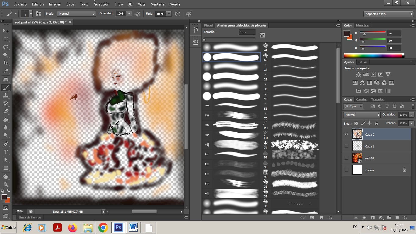
Task: Open layer blend mode Normal dropdown
Action: 362,115
